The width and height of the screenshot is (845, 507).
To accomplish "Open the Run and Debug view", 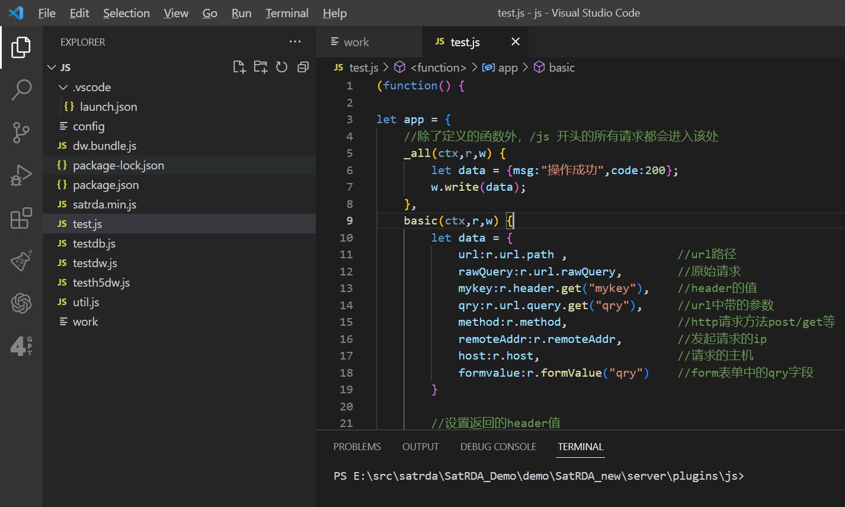I will [21, 176].
